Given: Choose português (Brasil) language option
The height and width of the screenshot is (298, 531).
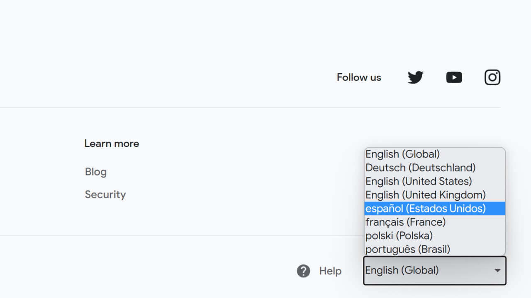Looking at the screenshot, I should pyautogui.click(x=407, y=250).
